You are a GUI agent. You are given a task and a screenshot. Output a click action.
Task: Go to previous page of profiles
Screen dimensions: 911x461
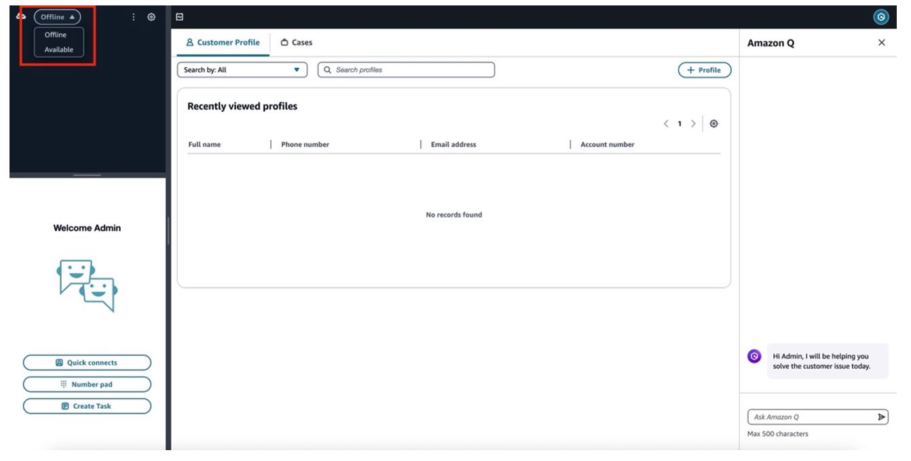pyautogui.click(x=666, y=124)
